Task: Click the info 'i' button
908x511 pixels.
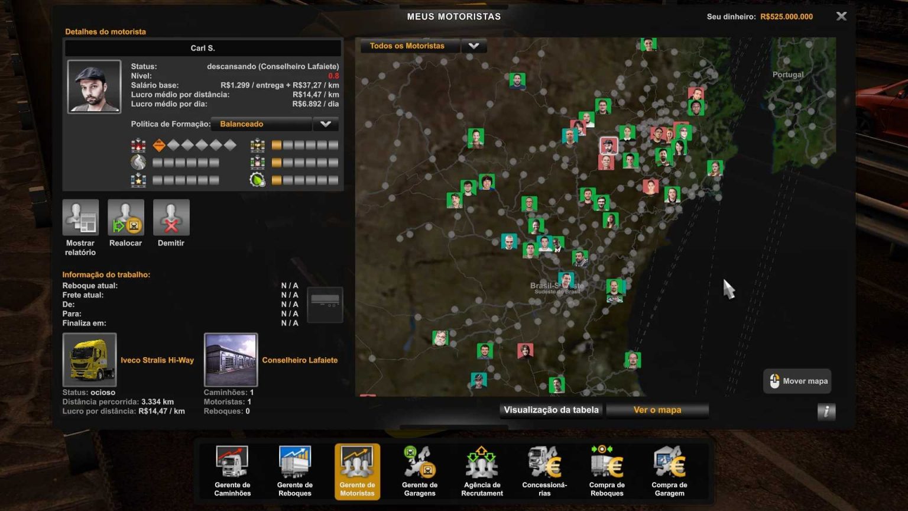Action: [826, 412]
